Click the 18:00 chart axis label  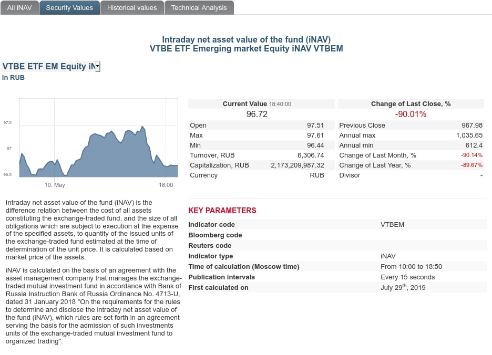click(x=166, y=185)
